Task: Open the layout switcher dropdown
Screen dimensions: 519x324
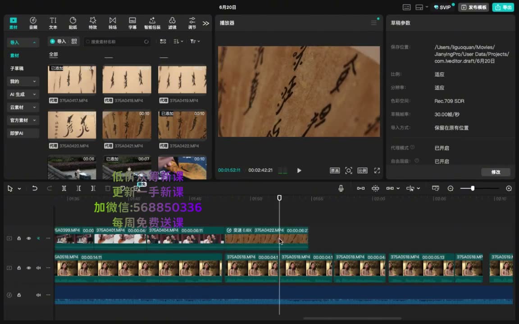Action: (422, 7)
